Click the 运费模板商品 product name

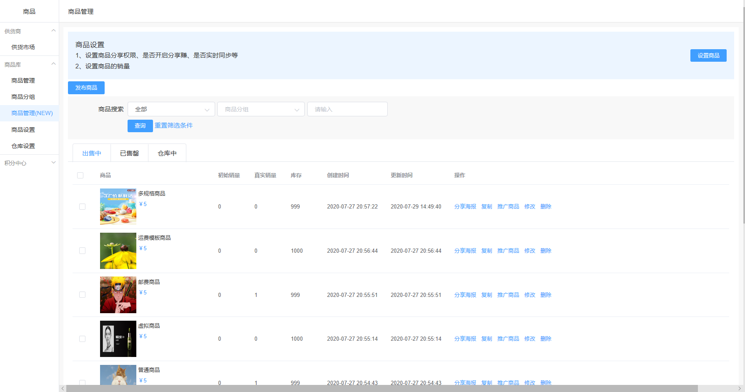(154, 238)
